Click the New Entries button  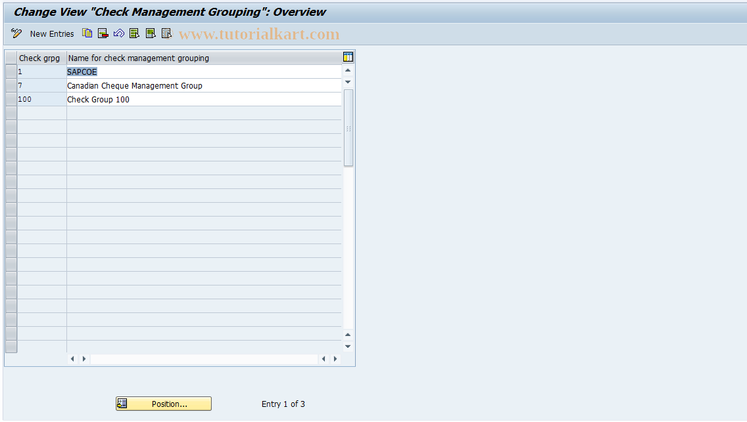point(52,33)
